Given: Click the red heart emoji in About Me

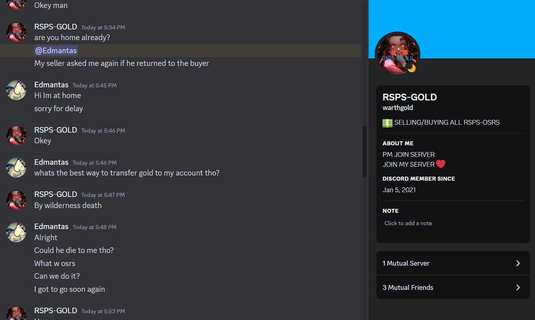Looking at the screenshot, I should (441, 164).
